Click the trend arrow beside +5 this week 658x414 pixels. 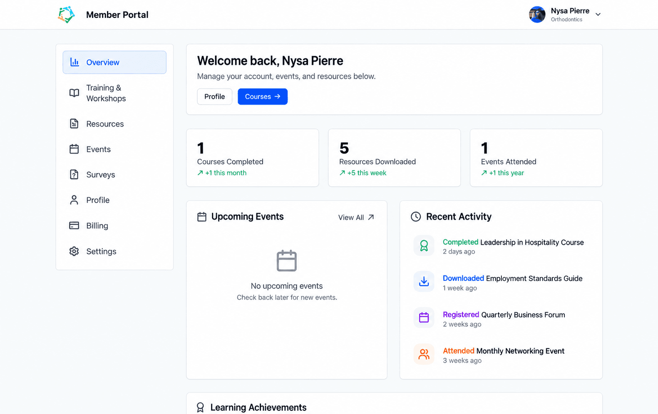[x=342, y=173]
